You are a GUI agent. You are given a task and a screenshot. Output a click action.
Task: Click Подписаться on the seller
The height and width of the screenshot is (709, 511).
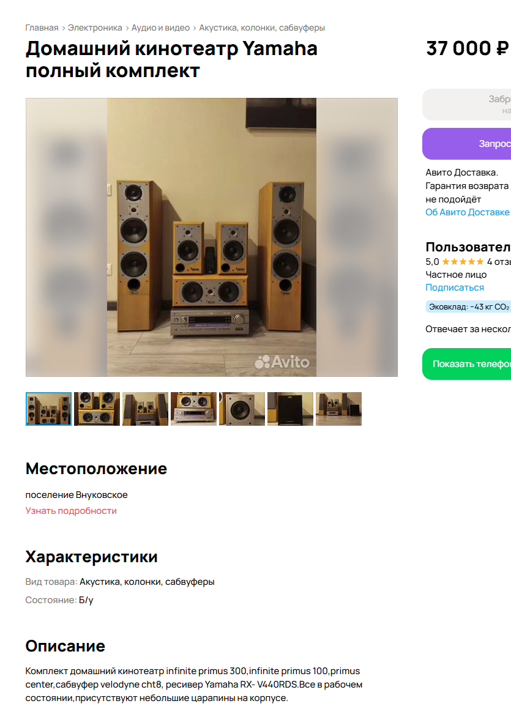point(455,288)
